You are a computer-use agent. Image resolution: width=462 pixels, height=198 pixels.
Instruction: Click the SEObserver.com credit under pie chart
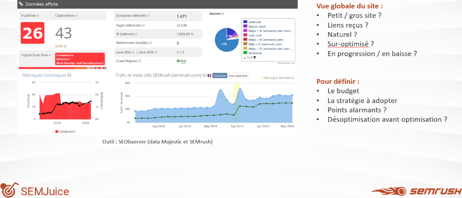point(286,63)
